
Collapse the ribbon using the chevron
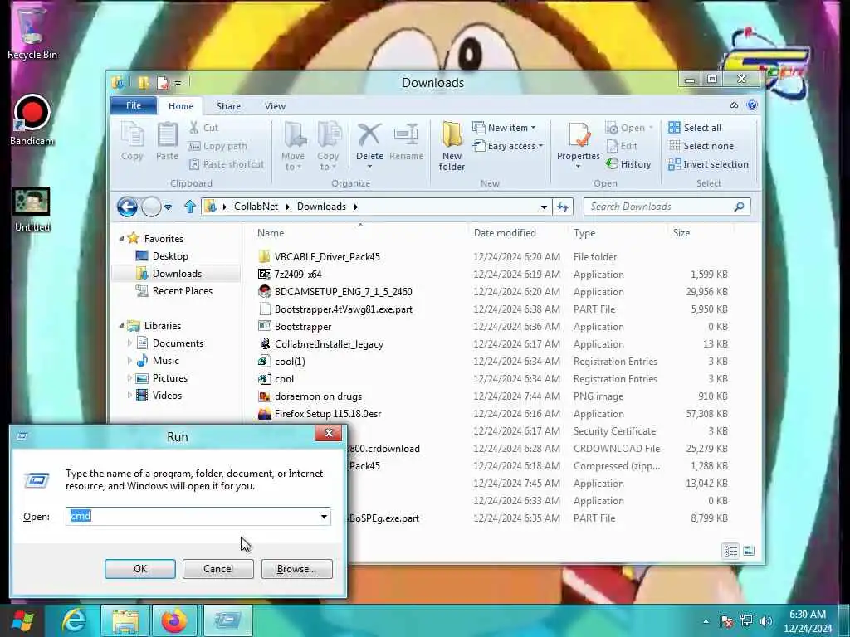[x=734, y=105]
